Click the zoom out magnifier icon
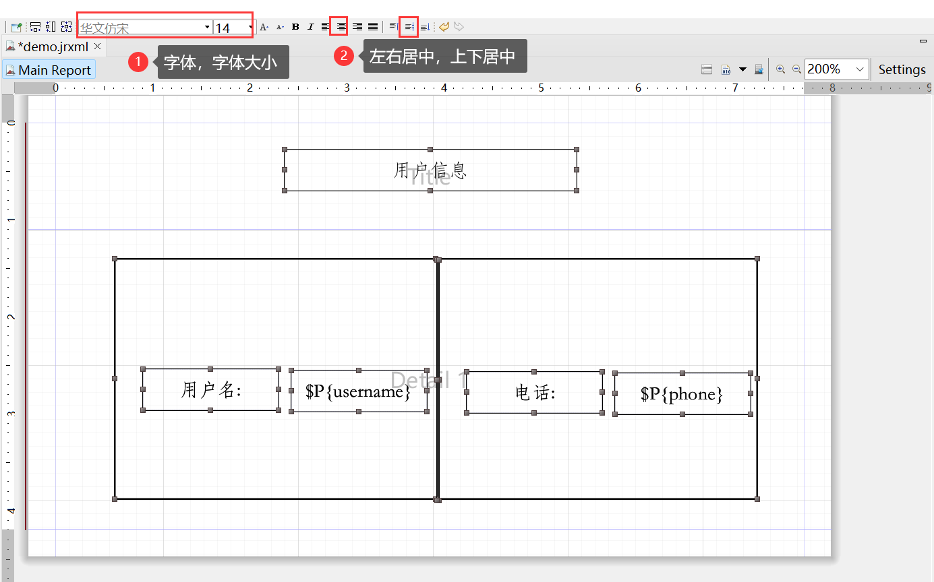 coord(796,69)
